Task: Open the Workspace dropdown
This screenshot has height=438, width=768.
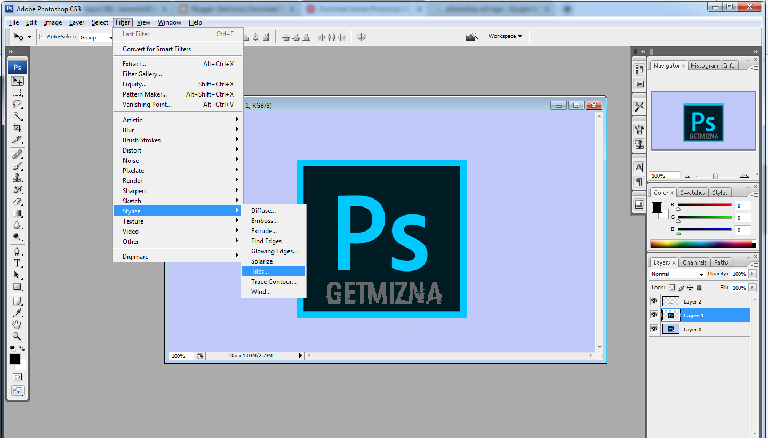Action: [505, 36]
